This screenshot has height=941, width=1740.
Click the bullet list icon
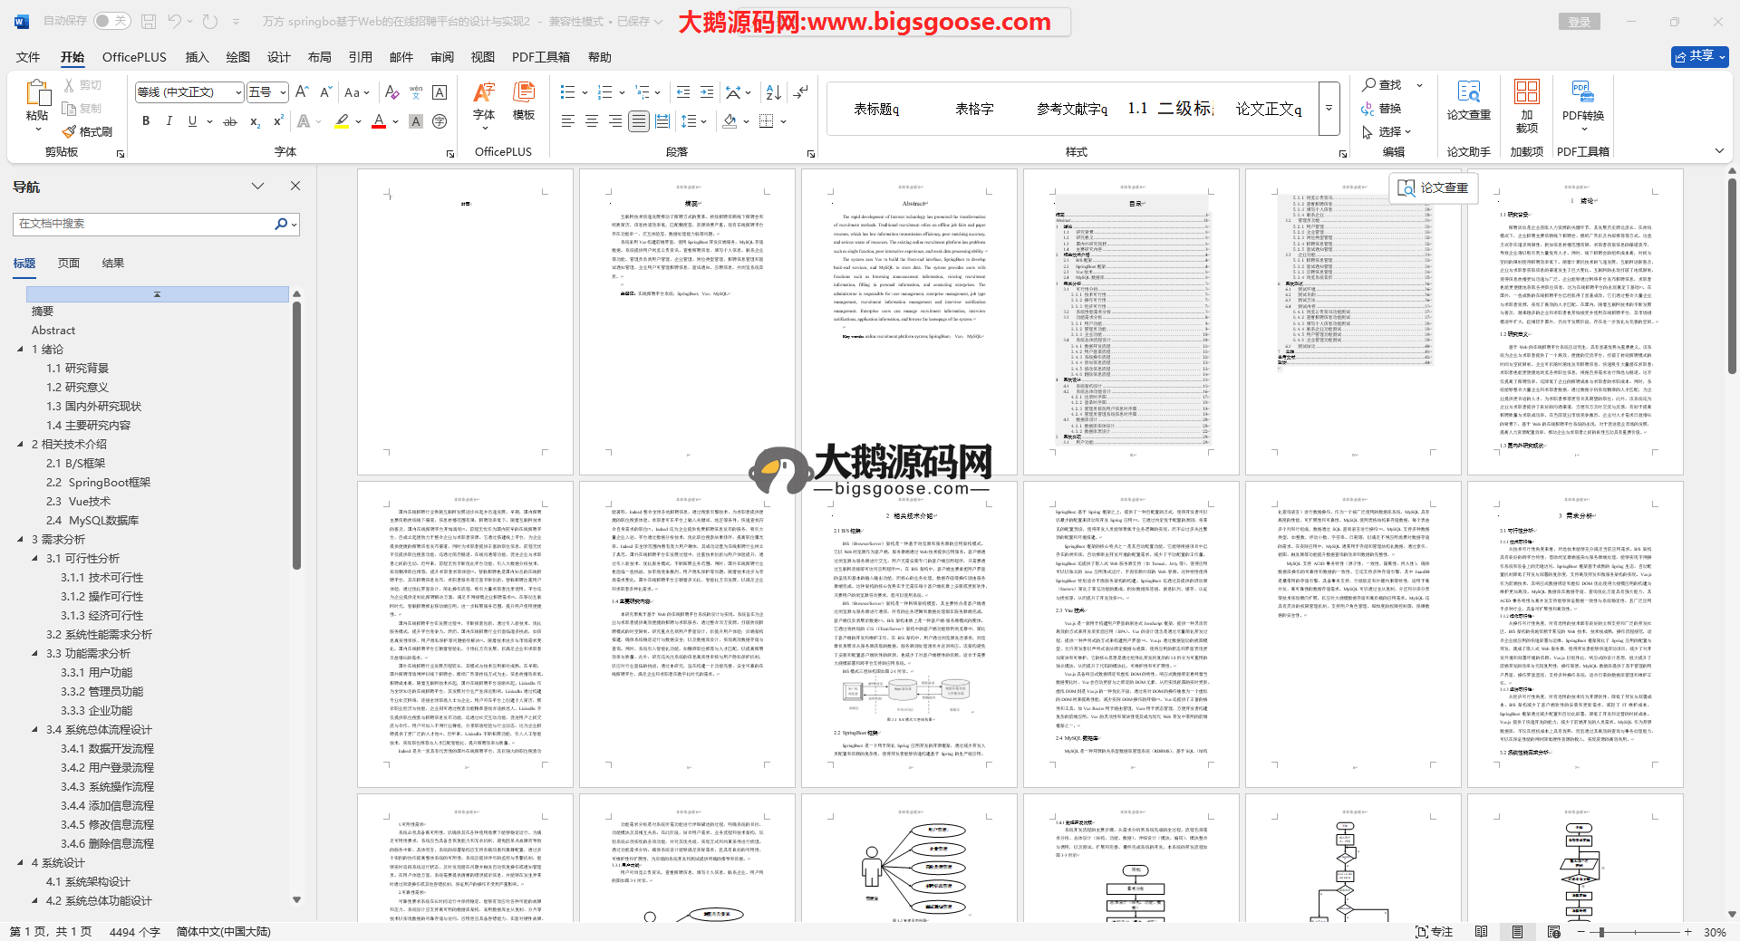567,92
